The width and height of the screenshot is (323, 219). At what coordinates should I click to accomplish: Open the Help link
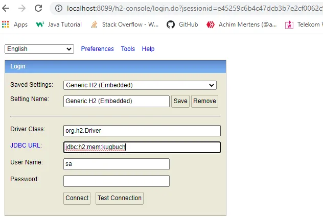tap(148, 49)
